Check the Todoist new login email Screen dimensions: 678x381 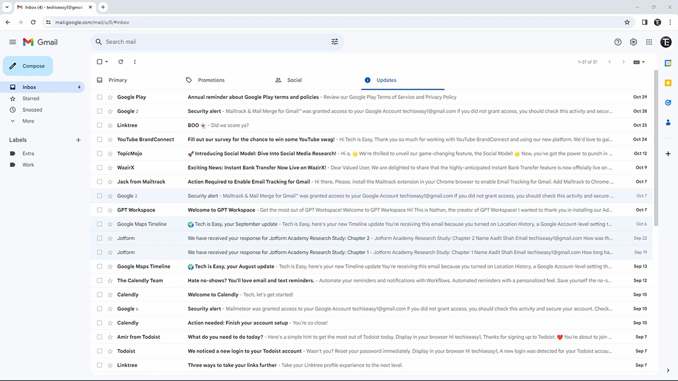[x=100, y=351]
